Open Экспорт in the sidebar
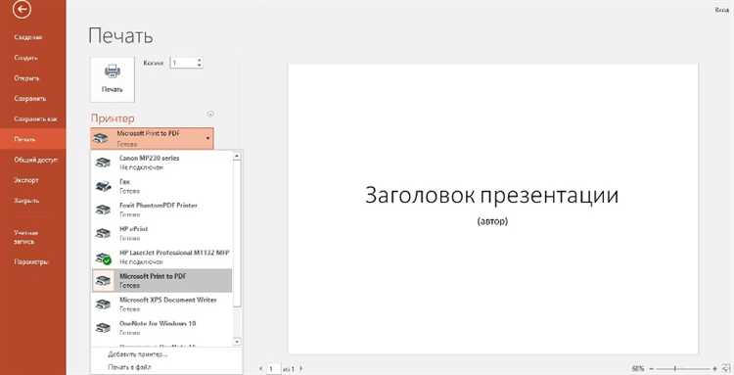The width and height of the screenshot is (734, 375). click(x=26, y=180)
